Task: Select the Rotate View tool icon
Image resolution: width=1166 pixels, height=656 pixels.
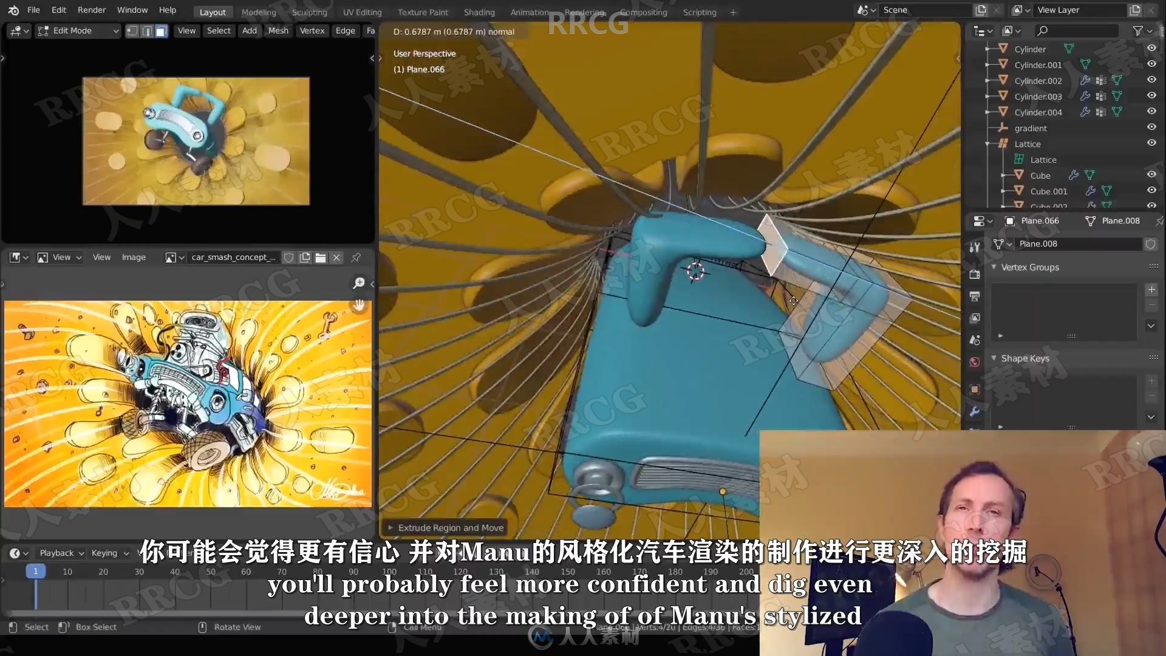Action: click(x=200, y=626)
